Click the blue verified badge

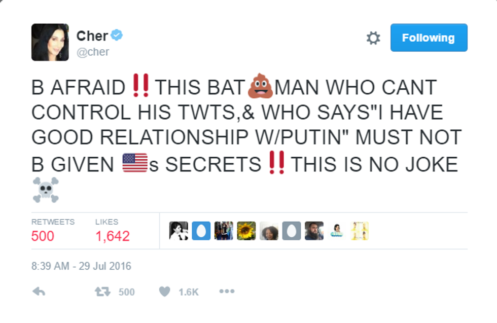tap(118, 35)
